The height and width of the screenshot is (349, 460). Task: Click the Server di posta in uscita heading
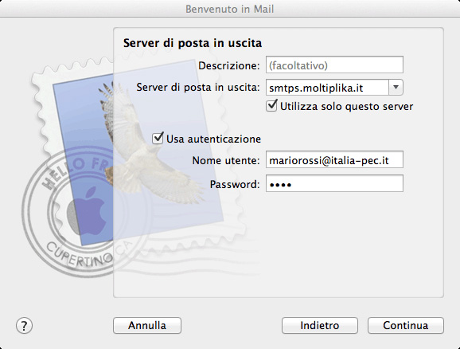193,43
